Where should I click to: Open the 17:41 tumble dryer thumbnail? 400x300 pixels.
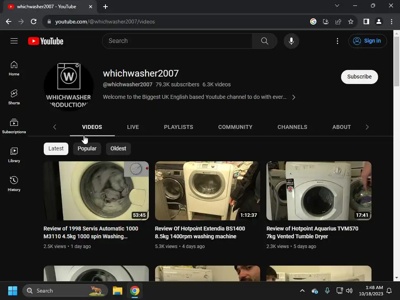coord(319,191)
